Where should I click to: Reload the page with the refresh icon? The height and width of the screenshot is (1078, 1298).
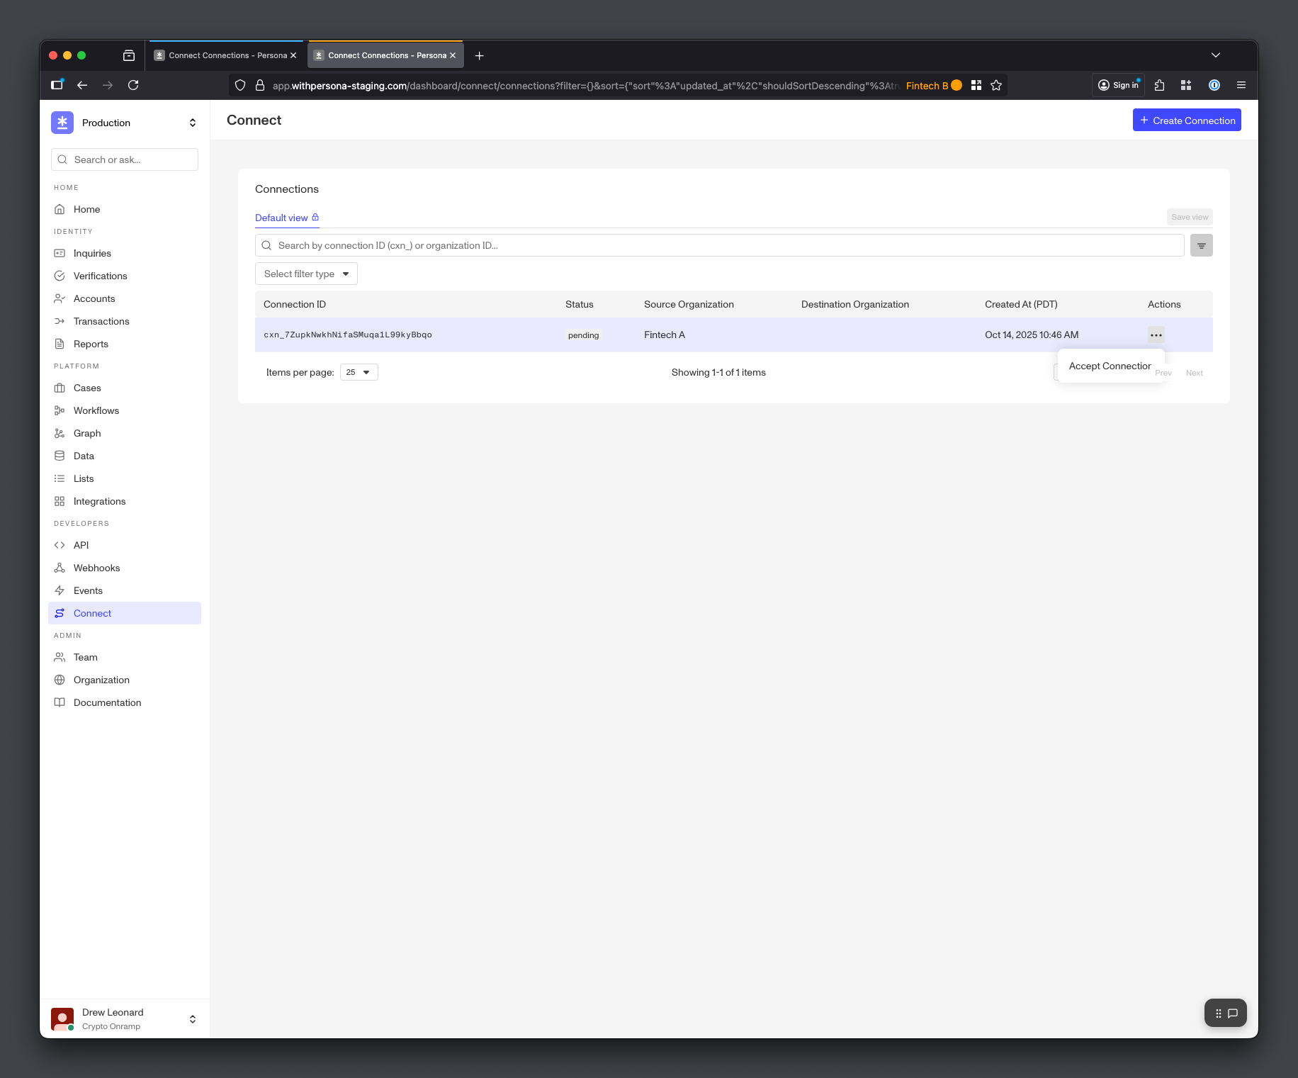[133, 86]
